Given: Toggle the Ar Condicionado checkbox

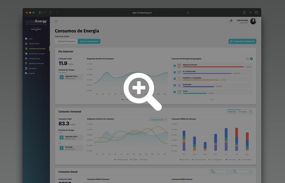Looking at the screenshot, I should click(x=175, y=72).
